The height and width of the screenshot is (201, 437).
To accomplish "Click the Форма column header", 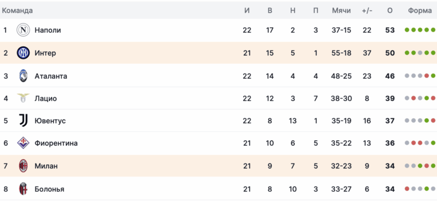I will point(419,11).
